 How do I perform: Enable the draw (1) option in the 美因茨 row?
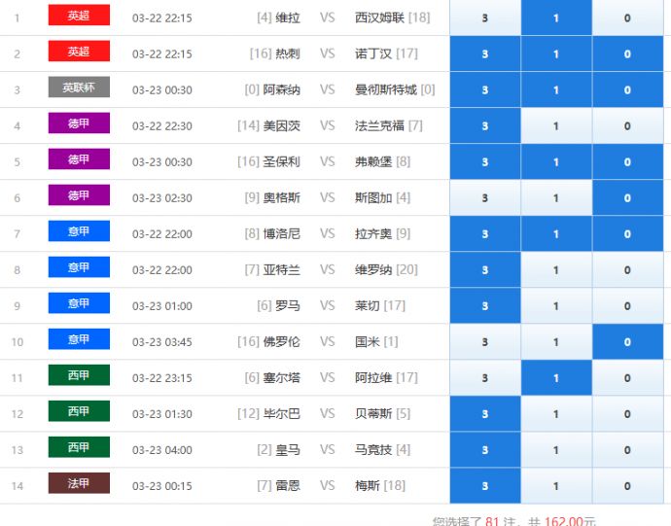pyautogui.click(x=555, y=126)
